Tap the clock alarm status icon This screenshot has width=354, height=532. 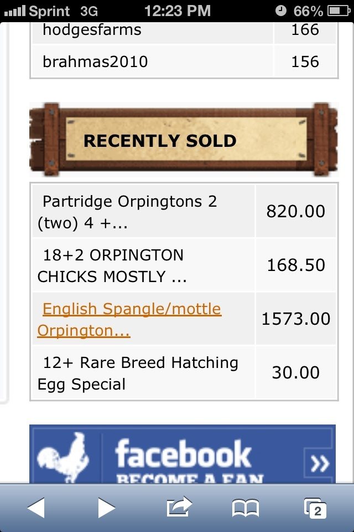click(280, 11)
